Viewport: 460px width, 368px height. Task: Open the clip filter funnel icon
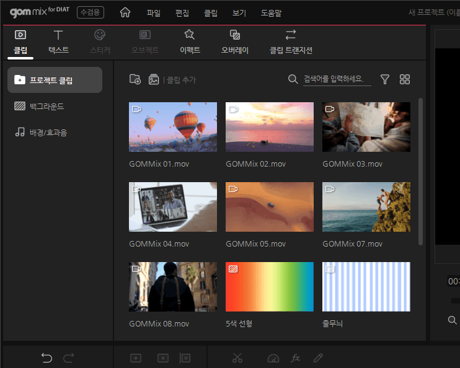(x=385, y=79)
